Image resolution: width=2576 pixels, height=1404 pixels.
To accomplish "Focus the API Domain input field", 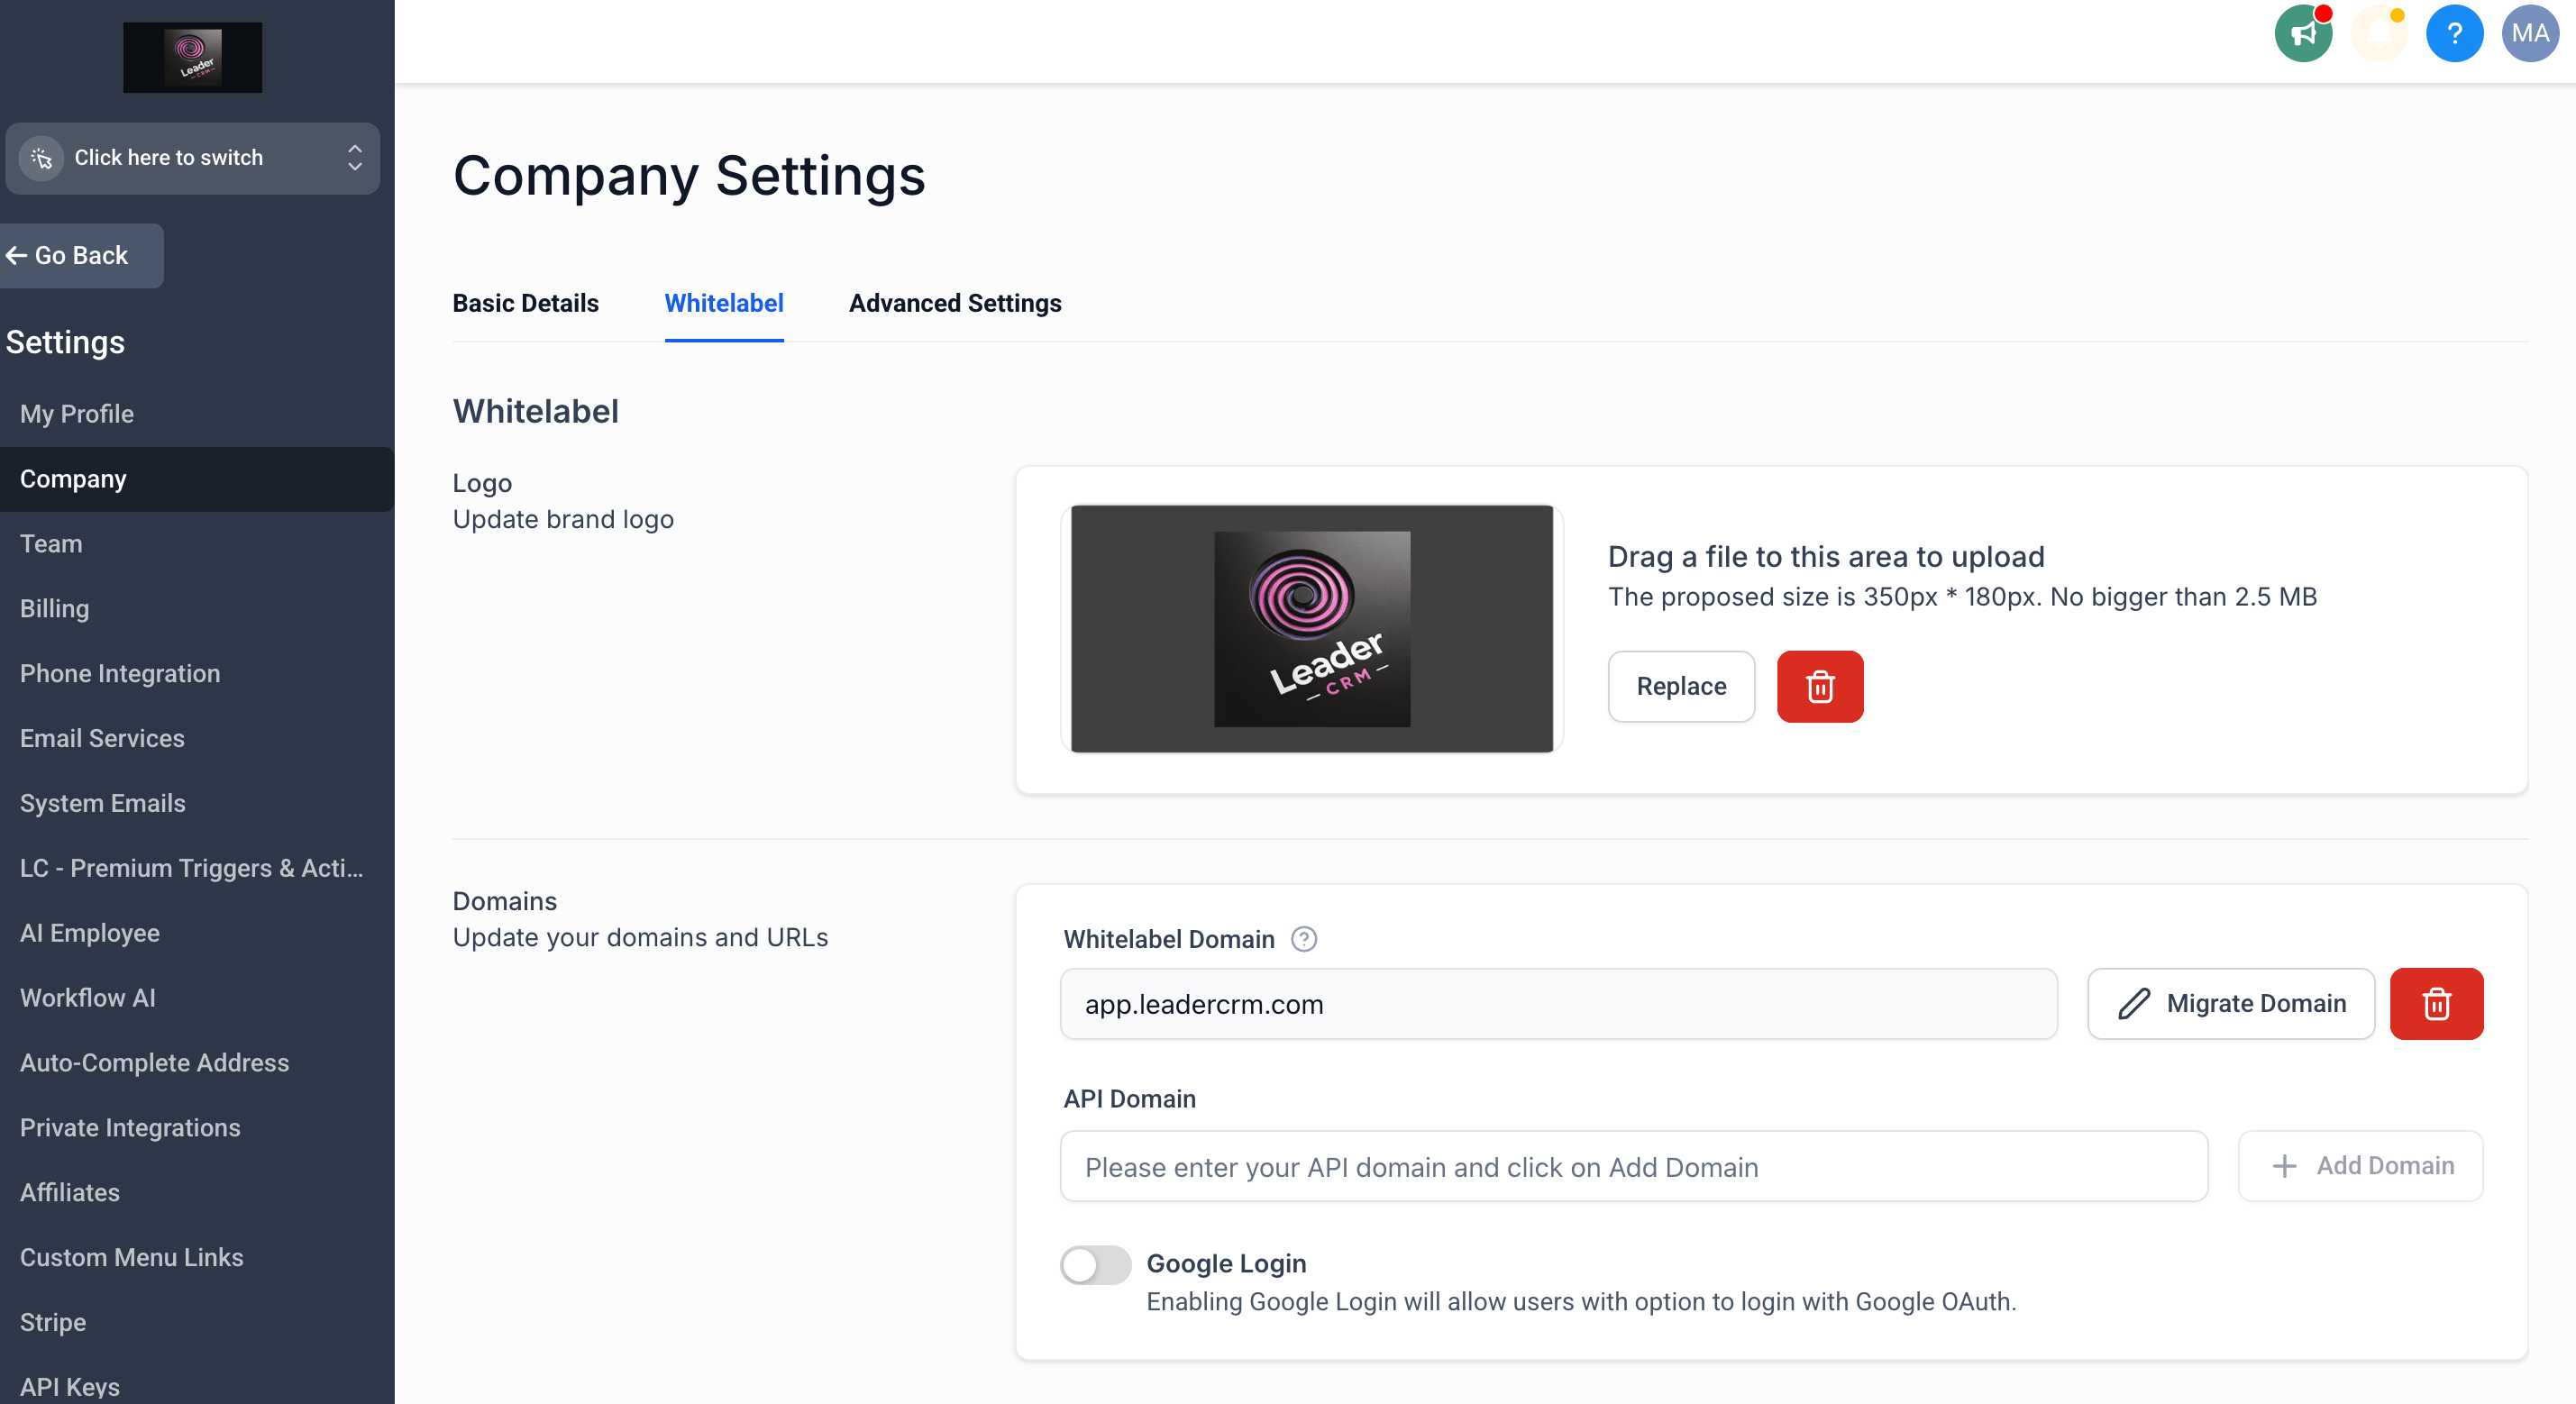I will pyautogui.click(x=1633, y=1166).
